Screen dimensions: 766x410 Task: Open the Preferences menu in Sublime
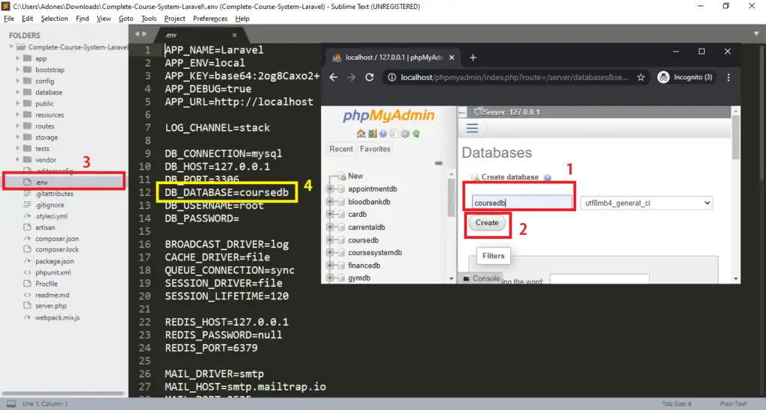210,19
